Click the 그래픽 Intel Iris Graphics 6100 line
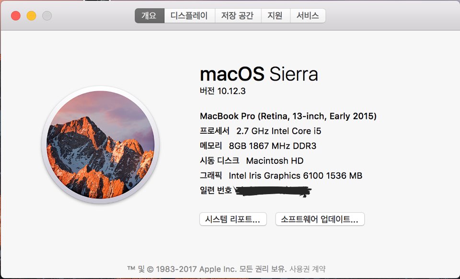Image resolution: width=460 pixels, height=279 pixels. click(281, 175)
